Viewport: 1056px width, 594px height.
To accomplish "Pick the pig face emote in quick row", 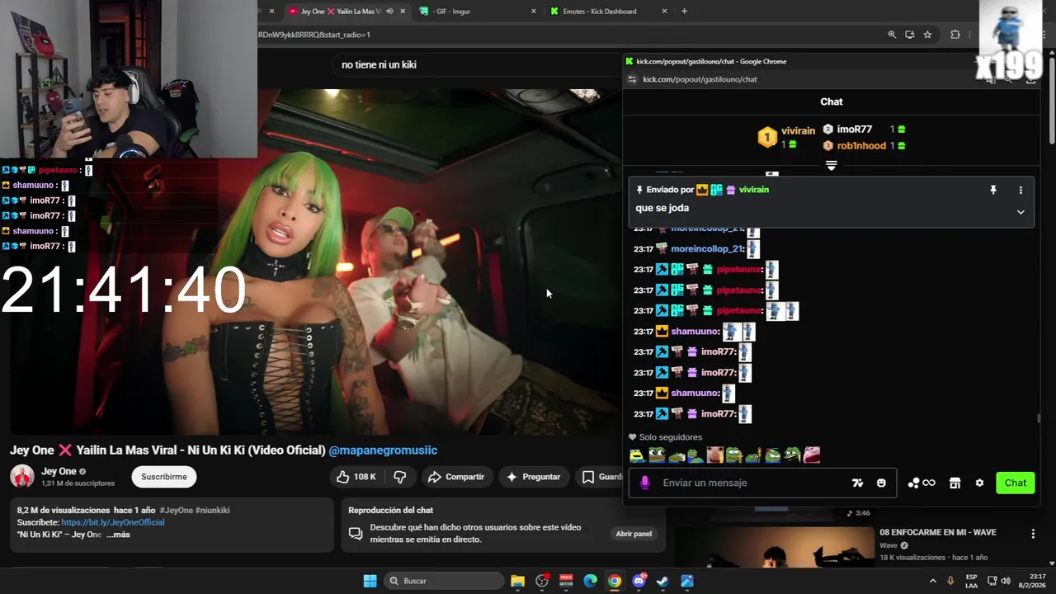I will click(x=714, y=455).
